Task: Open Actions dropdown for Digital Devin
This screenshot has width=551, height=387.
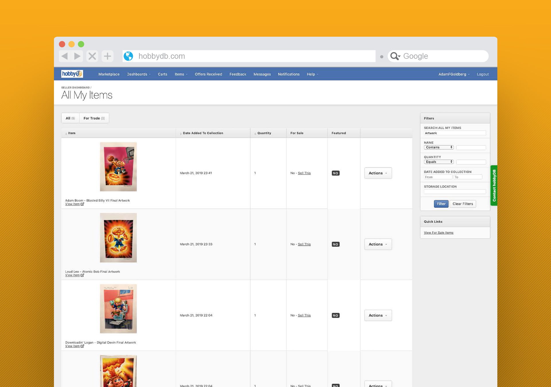Action: pyautogui.click(x=378, y=315)
